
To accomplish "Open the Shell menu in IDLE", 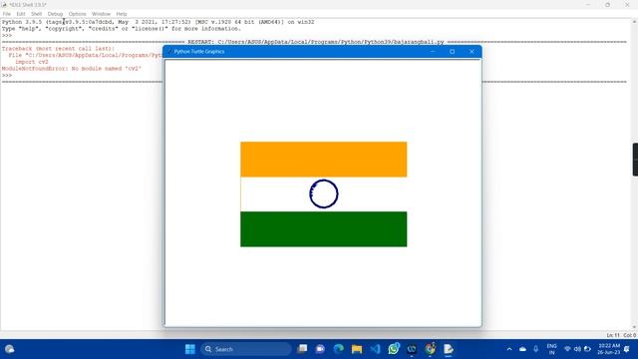I will point(36,14).
